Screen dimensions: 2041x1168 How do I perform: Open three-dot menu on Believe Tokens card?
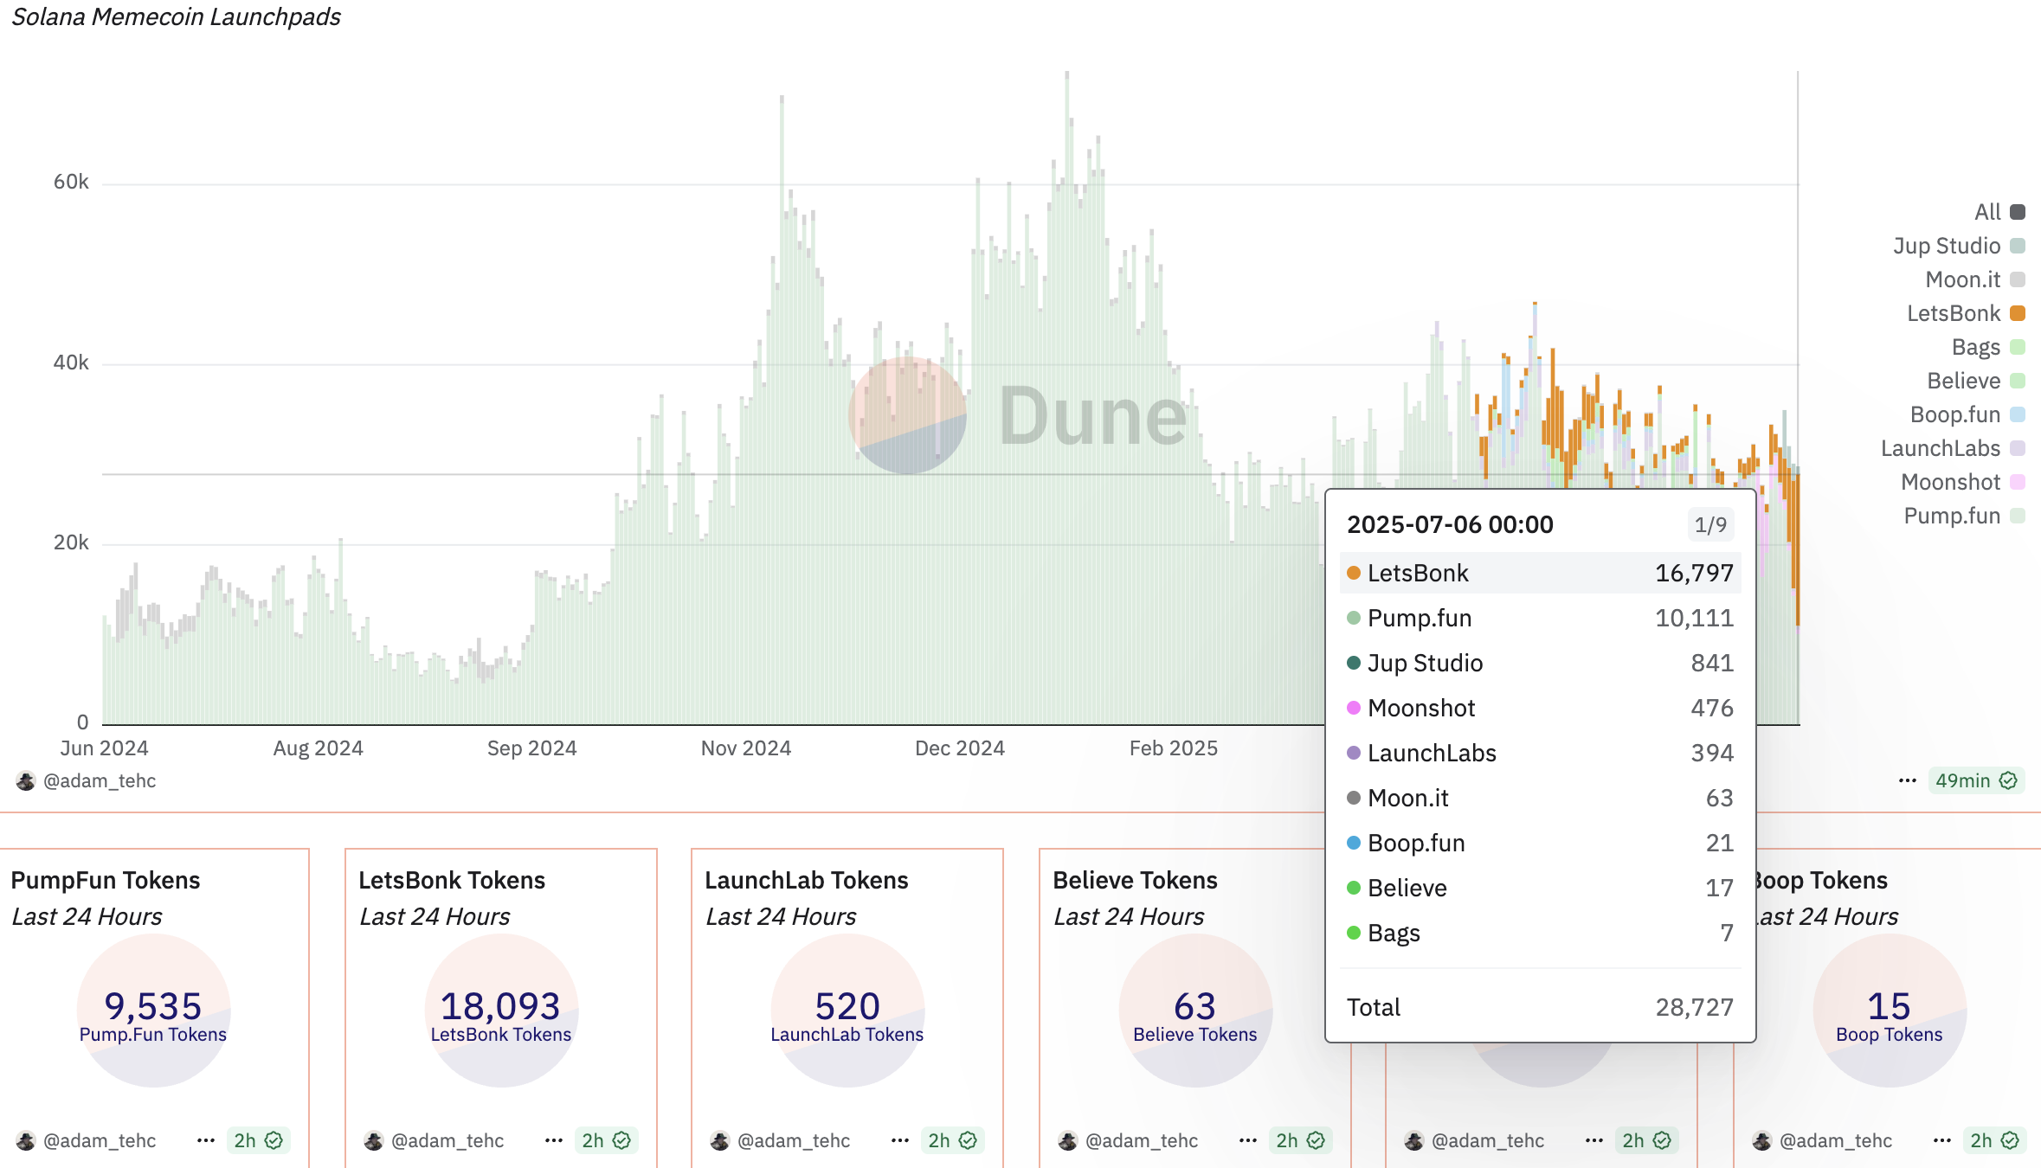[1247, 1140]
